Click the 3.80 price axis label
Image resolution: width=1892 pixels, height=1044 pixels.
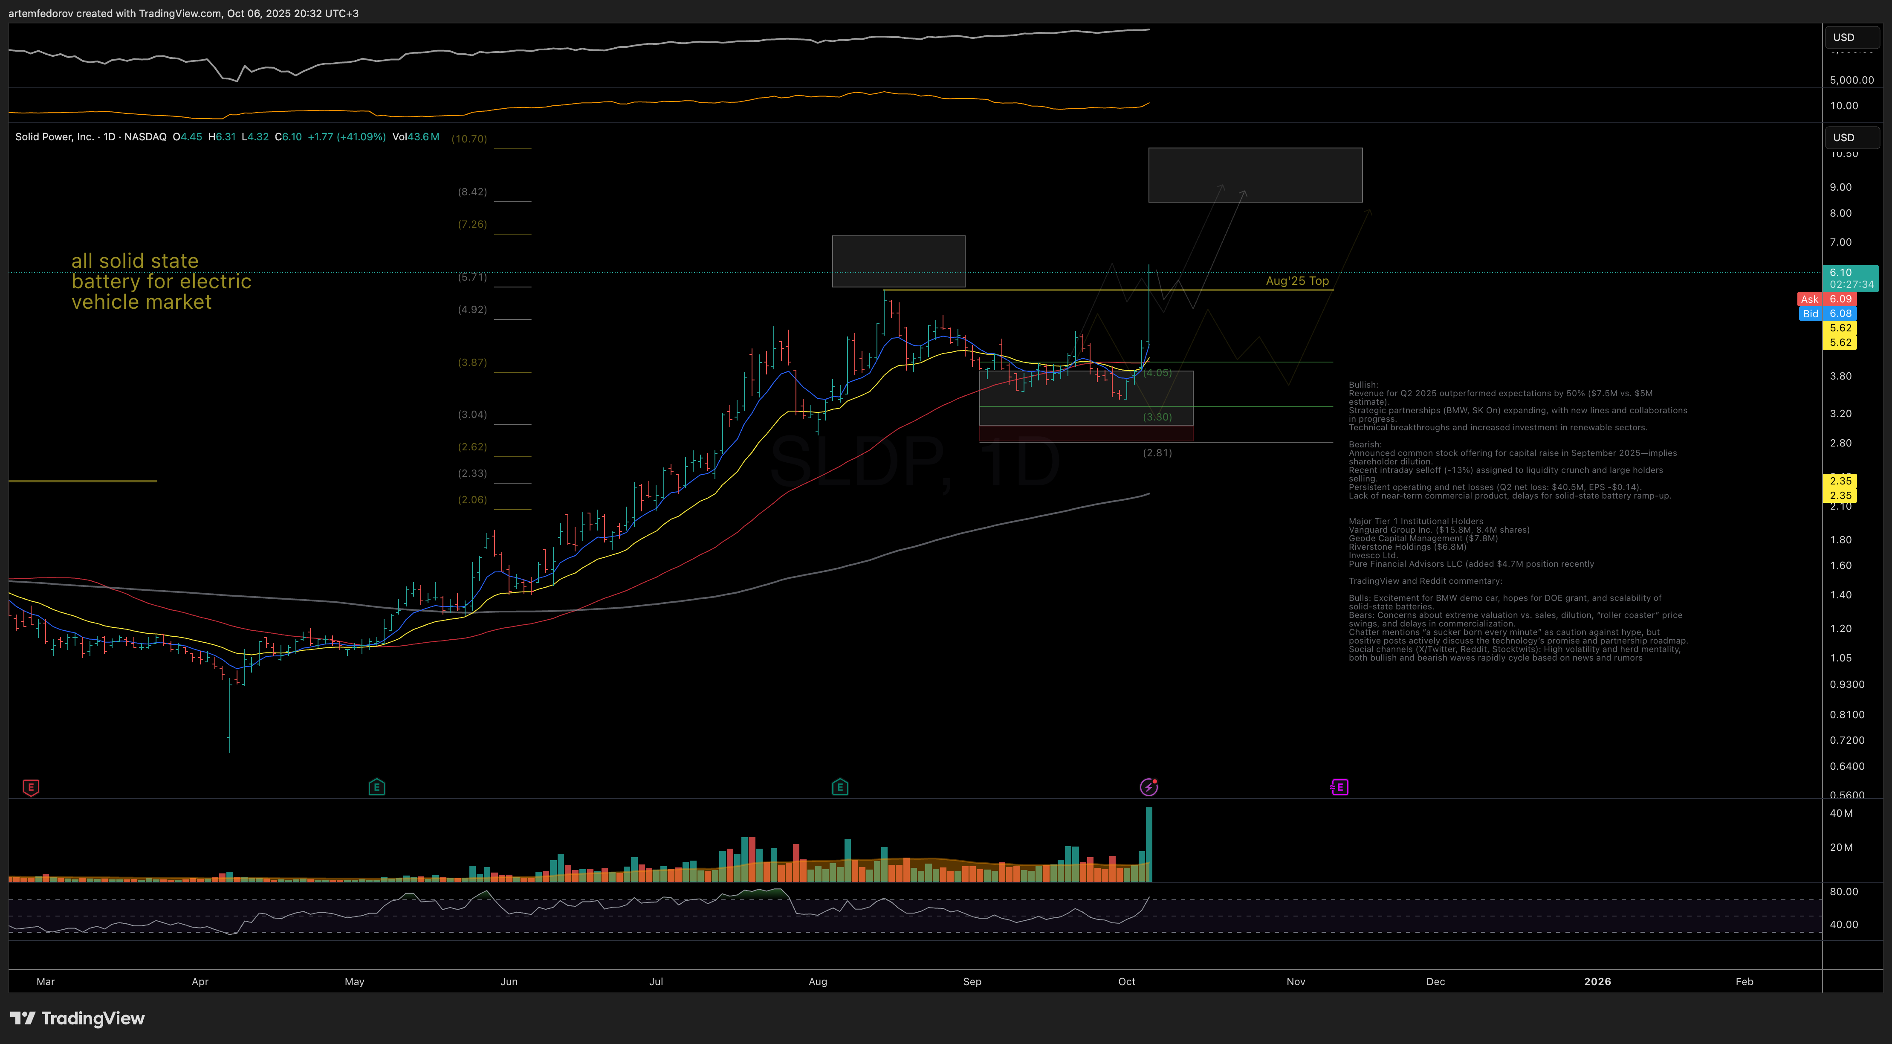(x=1840, y=376)
